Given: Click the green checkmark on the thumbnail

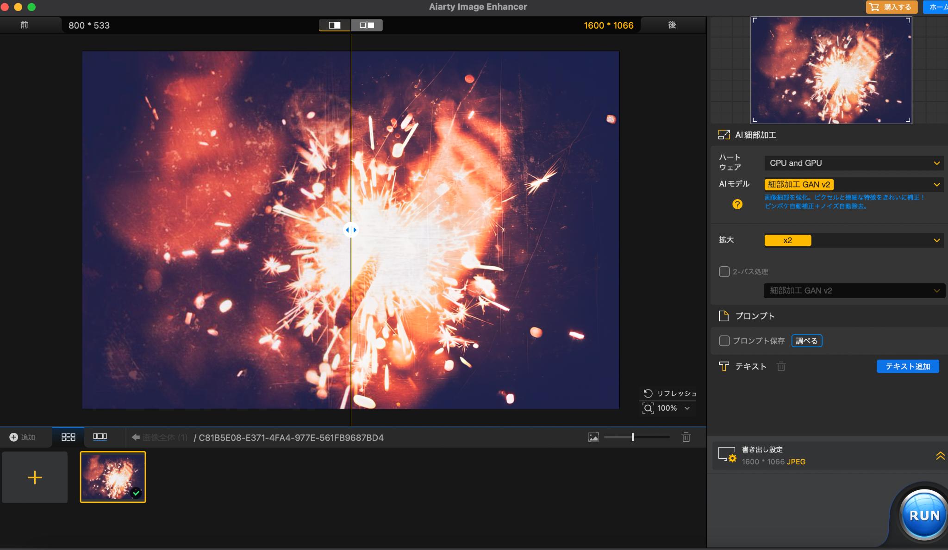Looking at the screenshot, I should click(x=136, y=493).
